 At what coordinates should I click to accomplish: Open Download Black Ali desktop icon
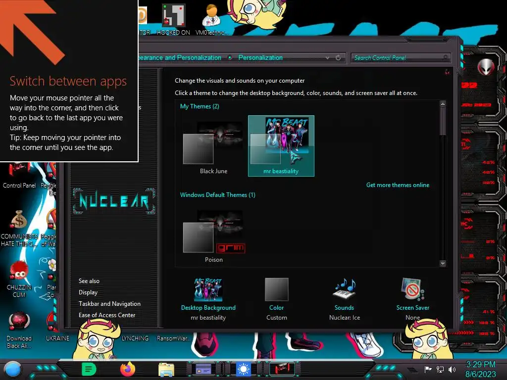coord(19,330)
